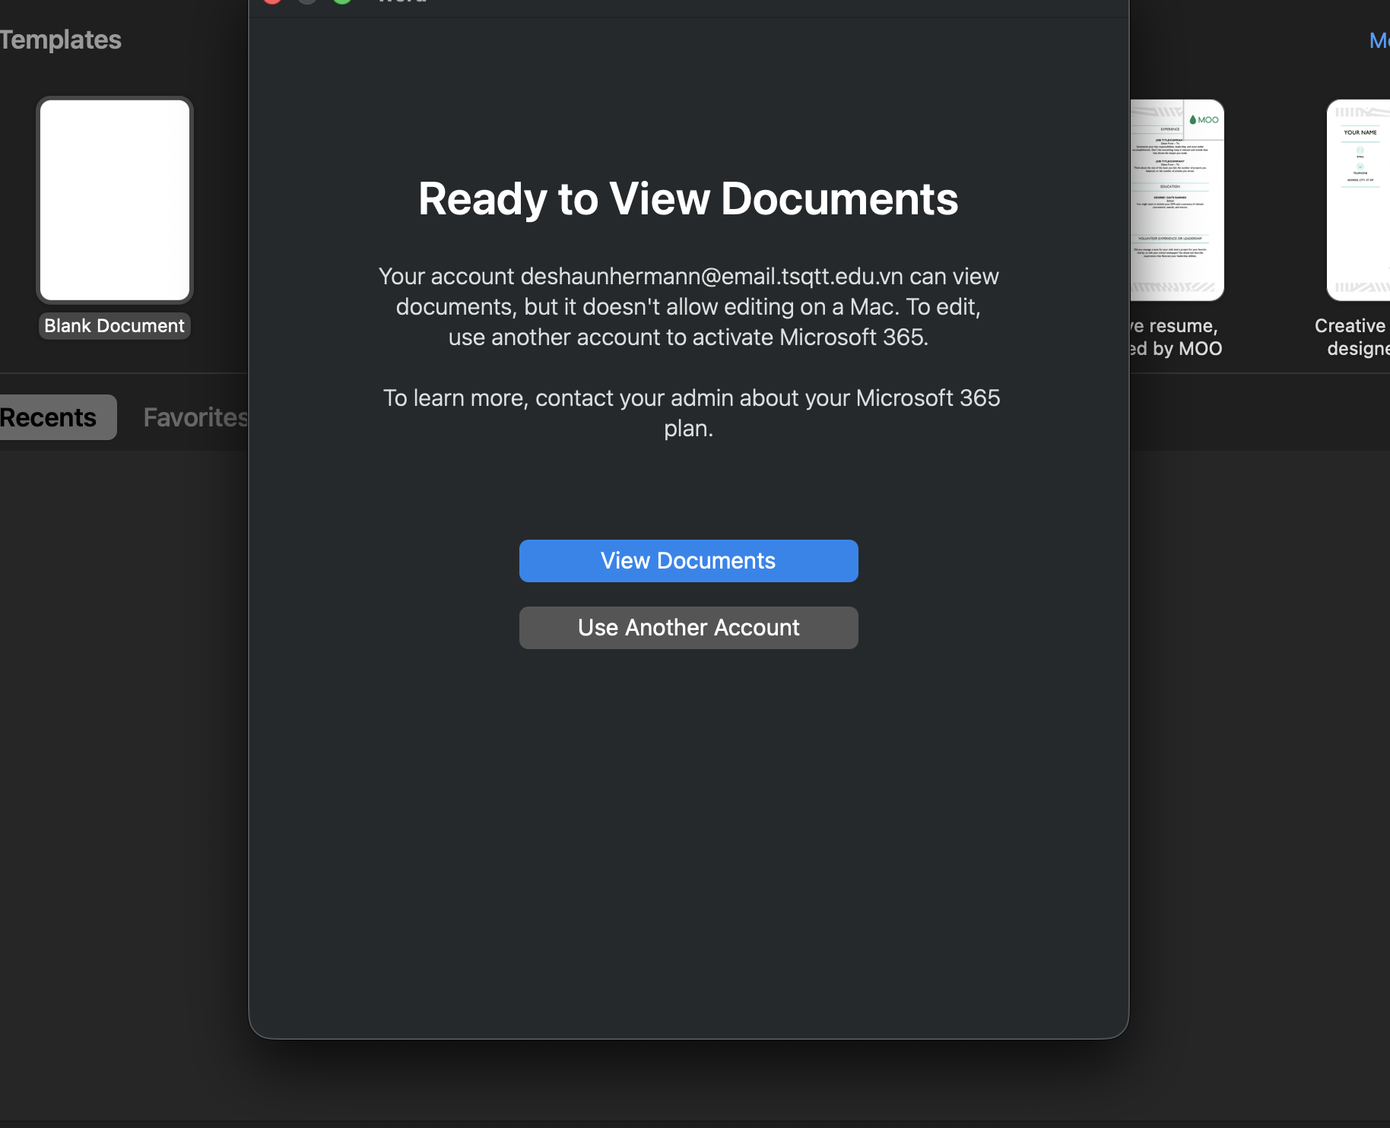Open the MOO resume template thumbnail
Viewport: 1390px width, 1128px height.
[1177, 200]
